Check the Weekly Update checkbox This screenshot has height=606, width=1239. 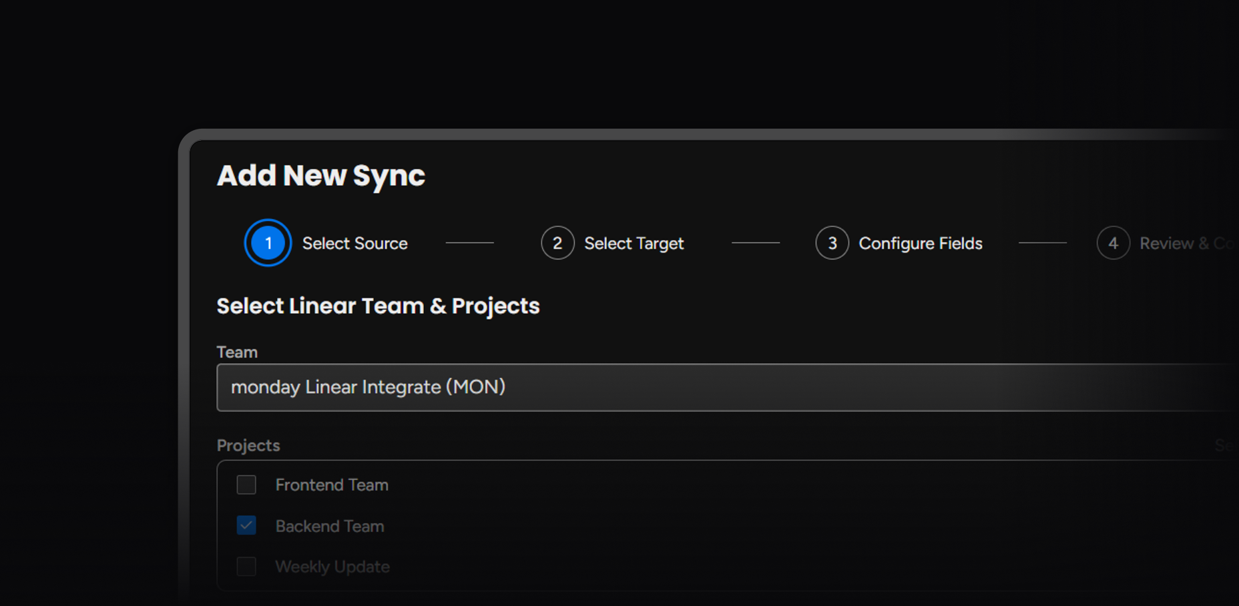(x=246, y=567)
